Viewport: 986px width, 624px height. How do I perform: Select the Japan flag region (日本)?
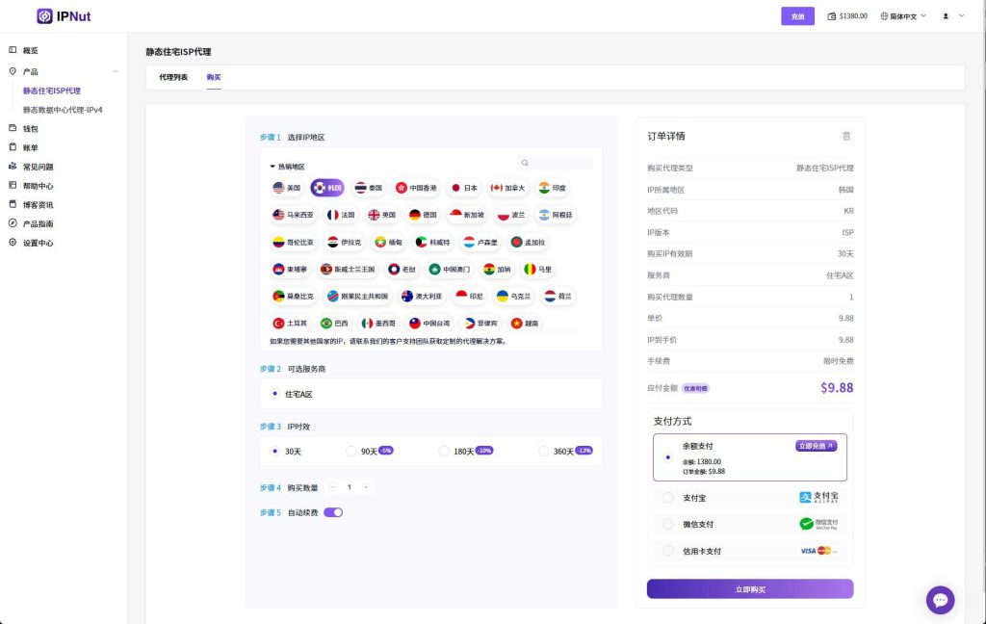tap(464, 188)
